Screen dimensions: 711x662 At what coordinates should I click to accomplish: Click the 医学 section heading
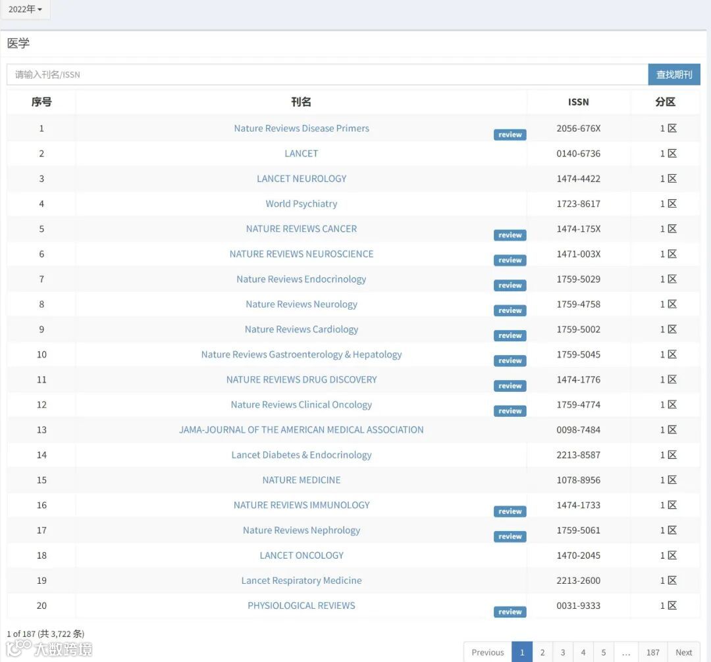(x=18, y=43)
